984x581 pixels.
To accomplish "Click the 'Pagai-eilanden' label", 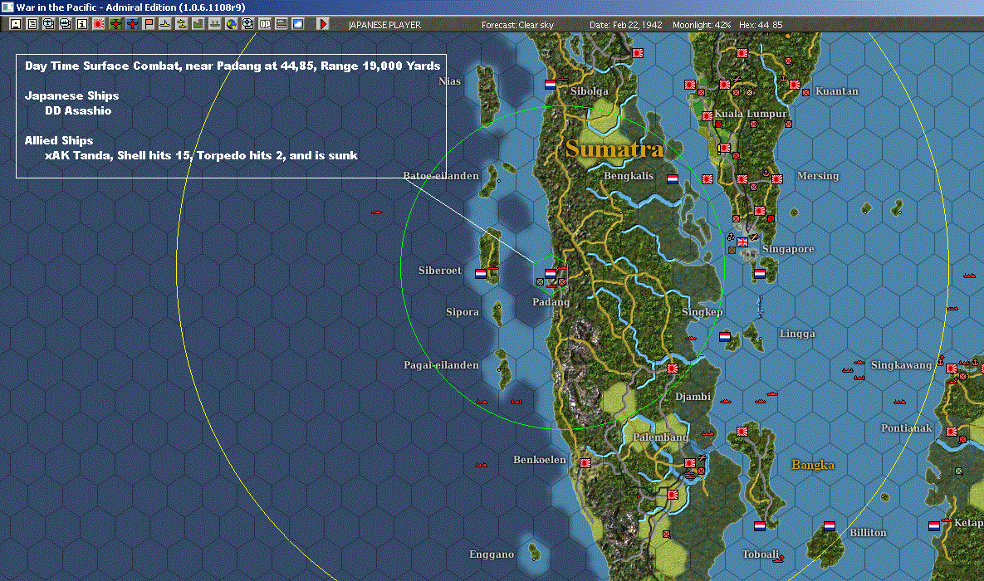I will (441, 365).
